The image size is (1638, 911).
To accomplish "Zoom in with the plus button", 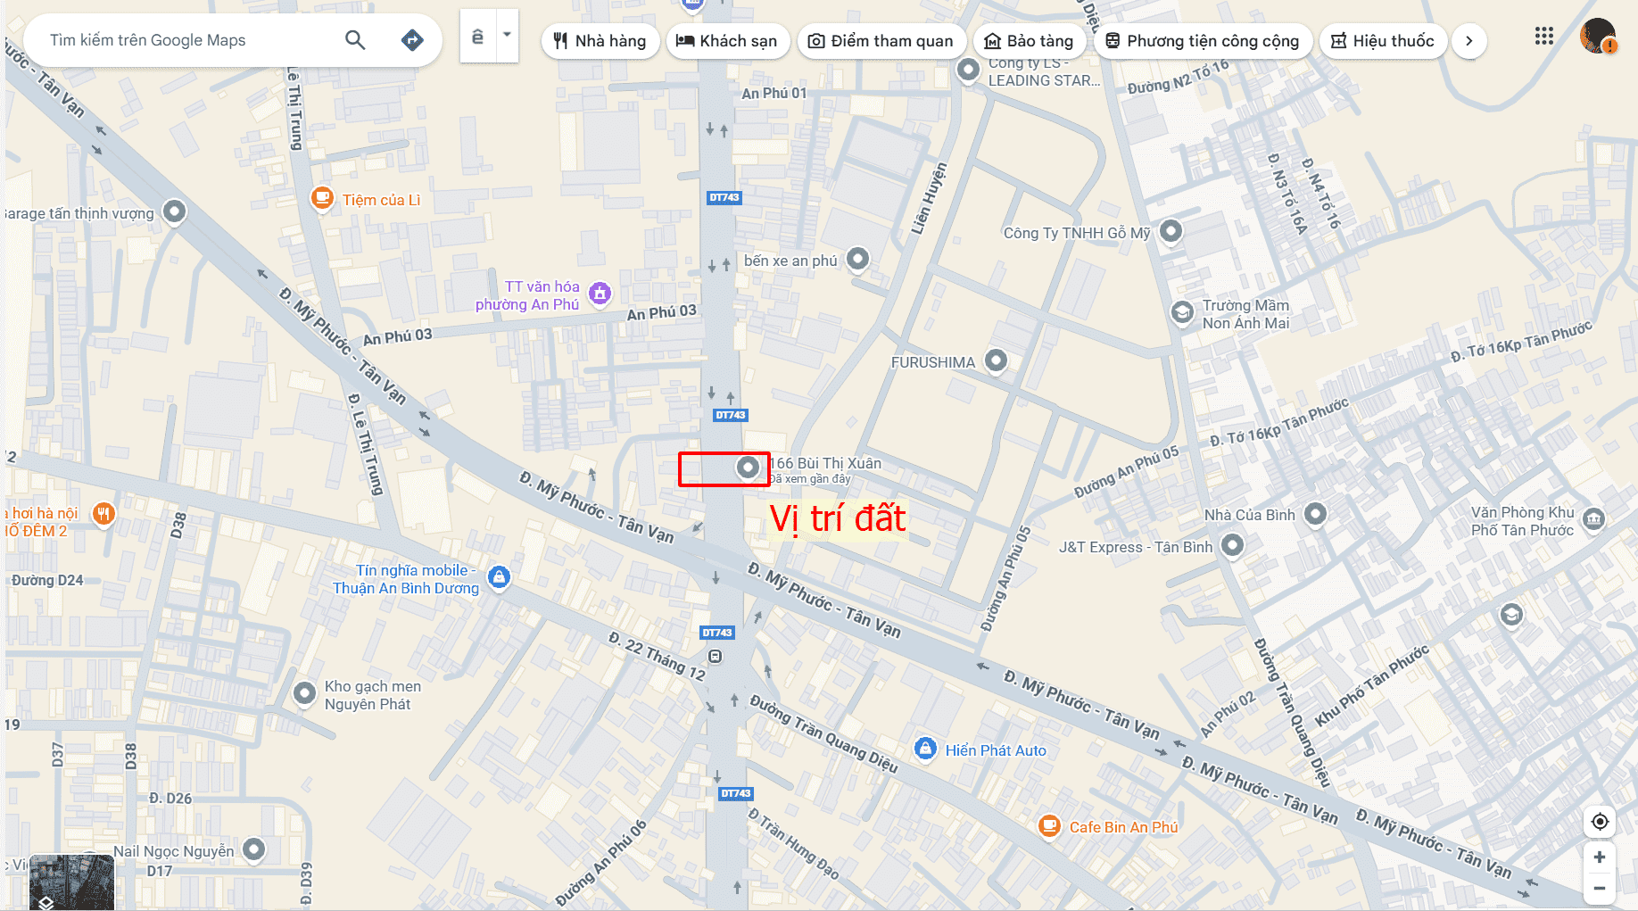I will [1600, 857].
